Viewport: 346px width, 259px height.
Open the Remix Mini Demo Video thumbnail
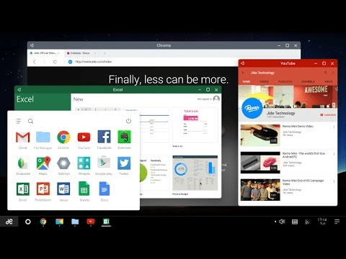coord(260,135)
